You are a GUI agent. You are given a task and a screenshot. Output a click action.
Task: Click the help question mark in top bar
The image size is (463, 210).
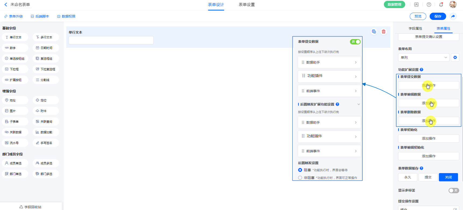click(429, 5)
